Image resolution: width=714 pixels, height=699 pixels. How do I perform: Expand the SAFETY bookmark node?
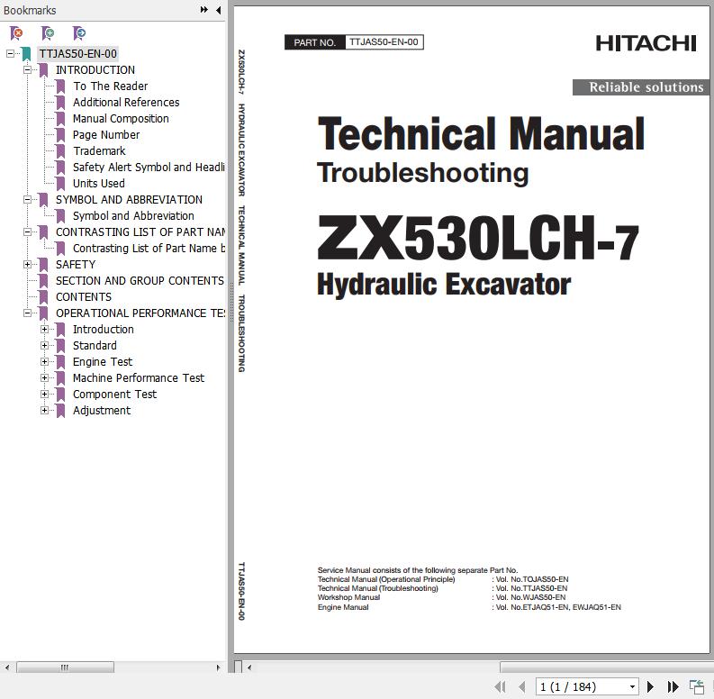(27, 264)
